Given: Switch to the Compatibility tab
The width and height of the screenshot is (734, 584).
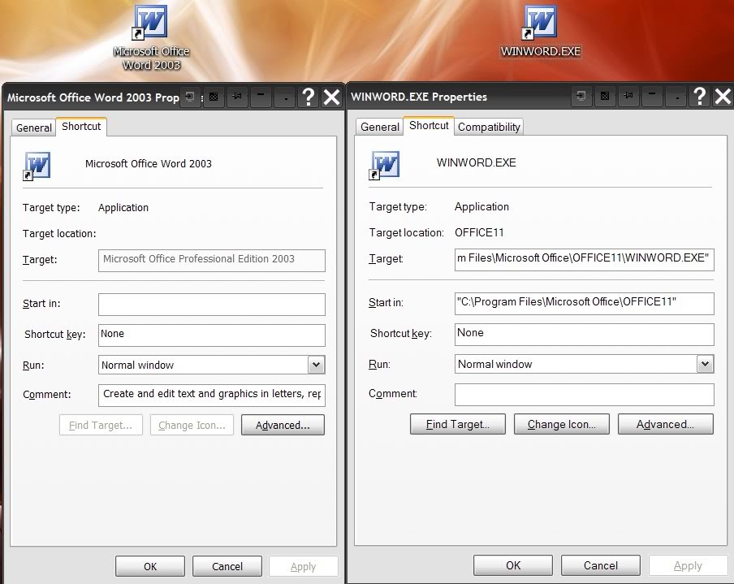Looking at the screenshot, I should pyautogui.click(x=488, y=127).
